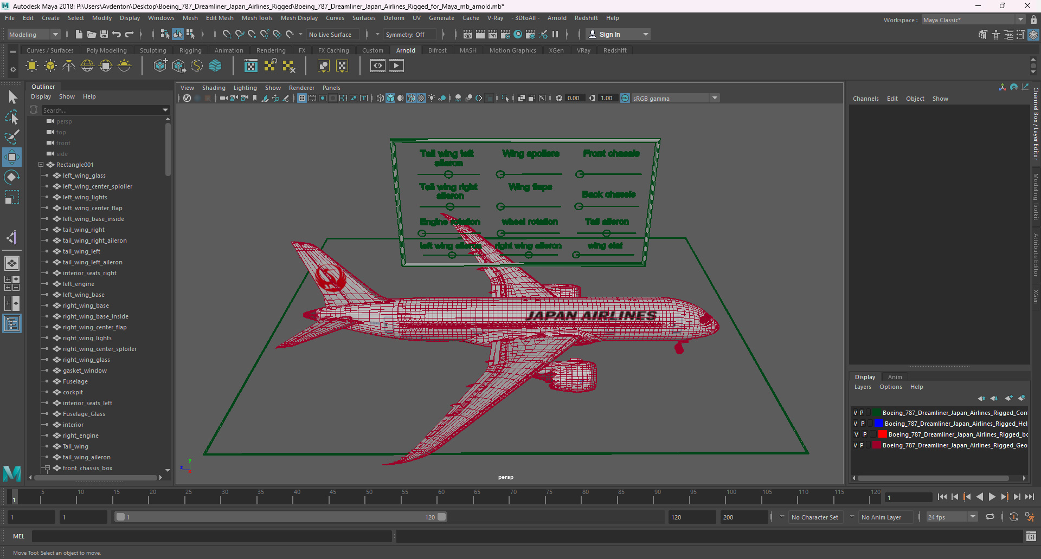Open the Outliner layout button in sidebar

pyautogui.click(x=12, y=324)
